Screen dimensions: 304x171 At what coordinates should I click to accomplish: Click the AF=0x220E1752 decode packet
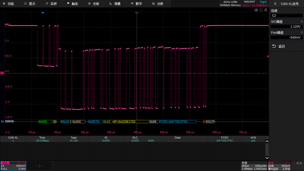point(131,122)
